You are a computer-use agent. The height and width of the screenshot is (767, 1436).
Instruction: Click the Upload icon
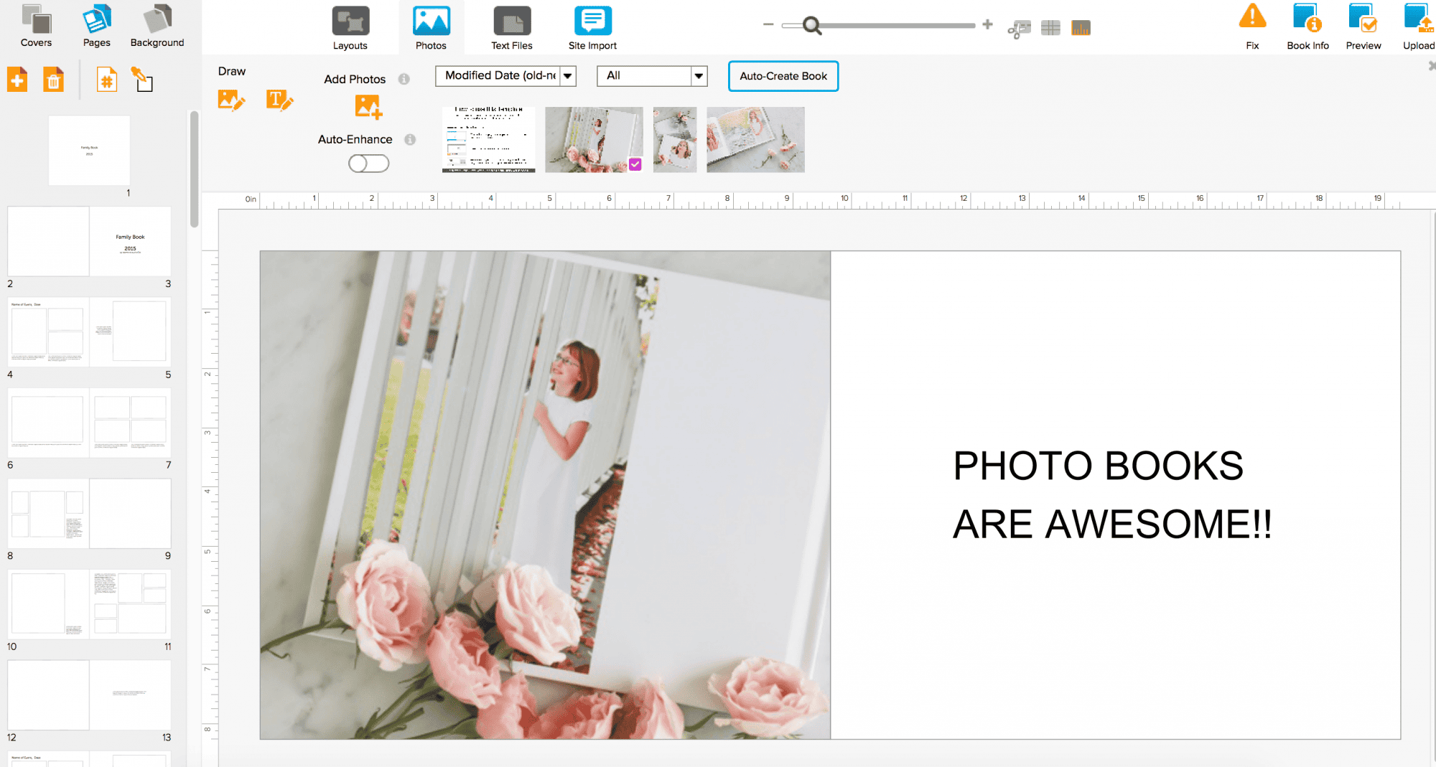pyautogui.click(x=1417, y=19)
